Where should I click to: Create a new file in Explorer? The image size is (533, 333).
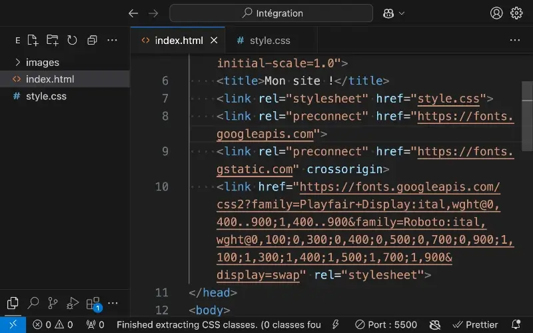pos(33,40)
